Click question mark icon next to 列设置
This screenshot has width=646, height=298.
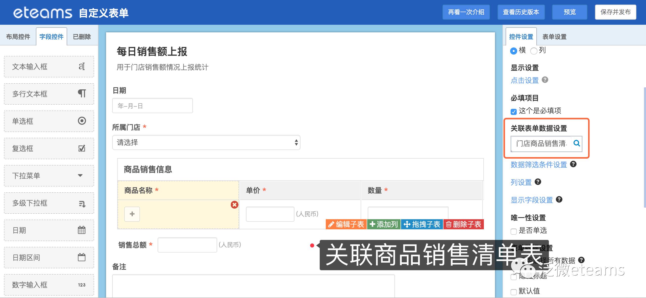point(538,182)
